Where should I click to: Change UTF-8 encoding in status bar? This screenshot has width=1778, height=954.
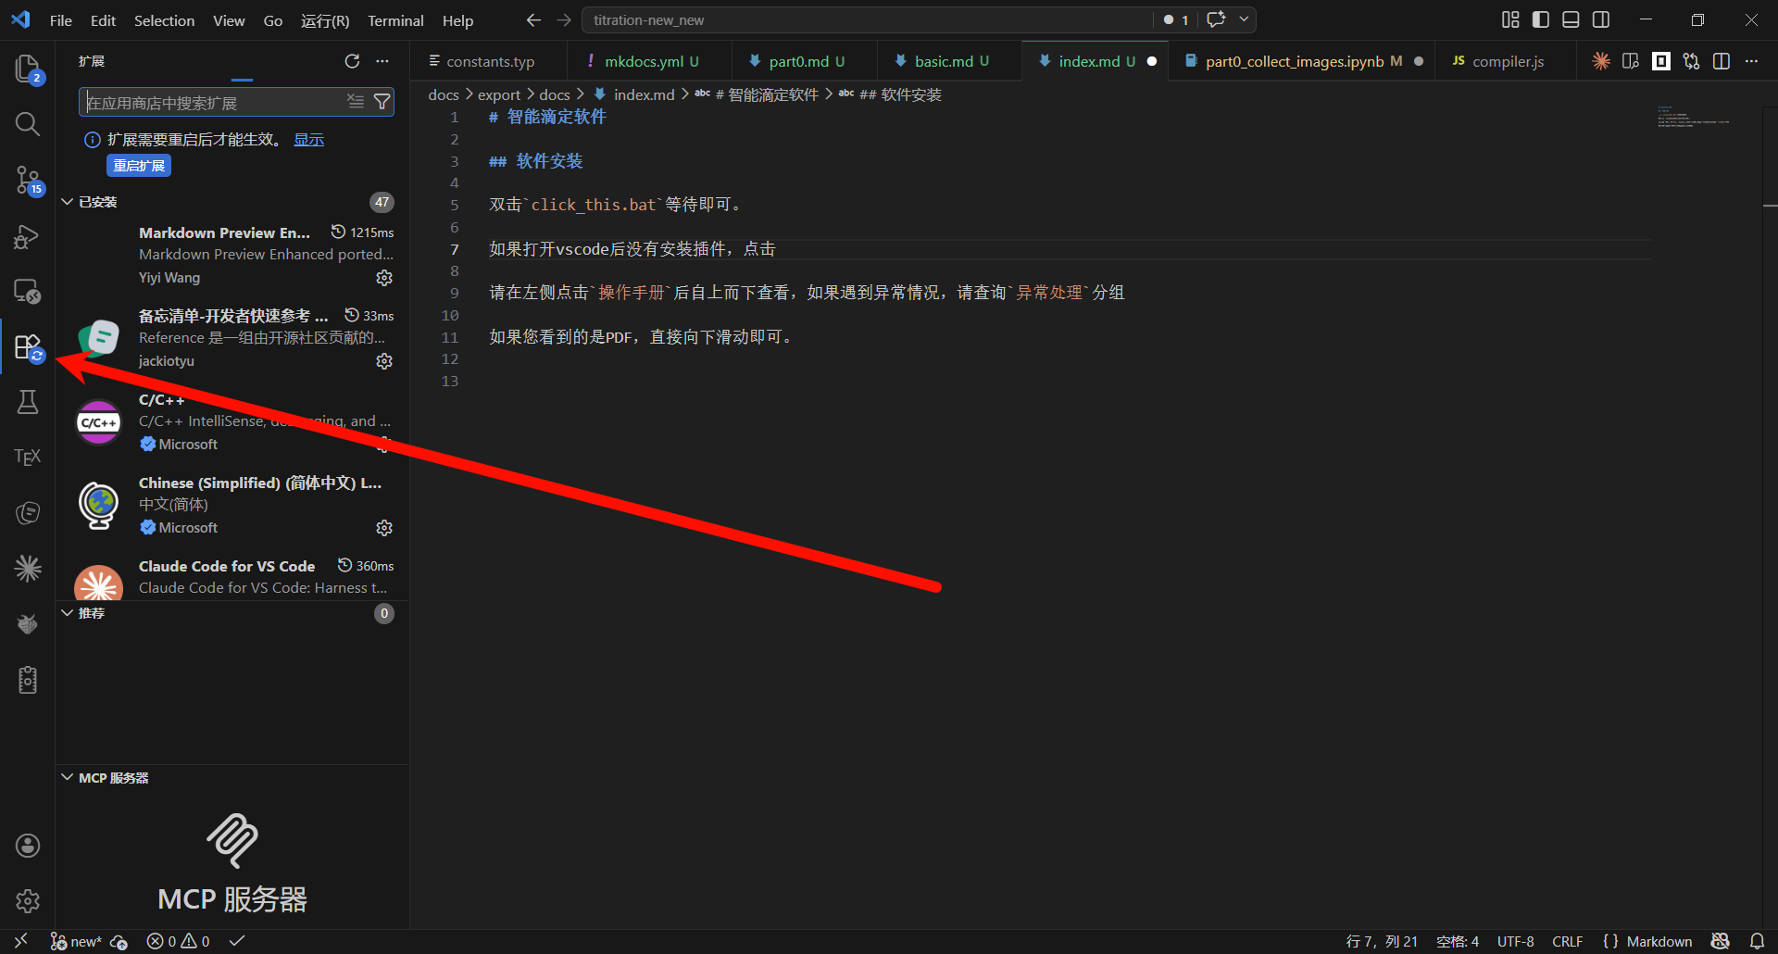coord(1516,942)
